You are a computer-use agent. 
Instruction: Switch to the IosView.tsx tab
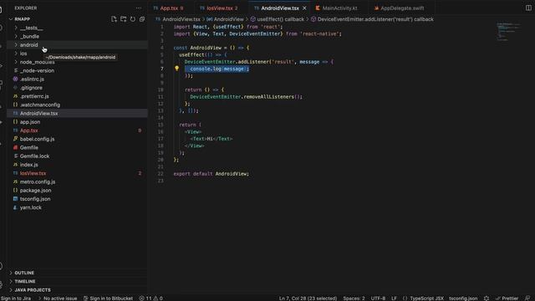pyautogui.click(x=219, y=8)
